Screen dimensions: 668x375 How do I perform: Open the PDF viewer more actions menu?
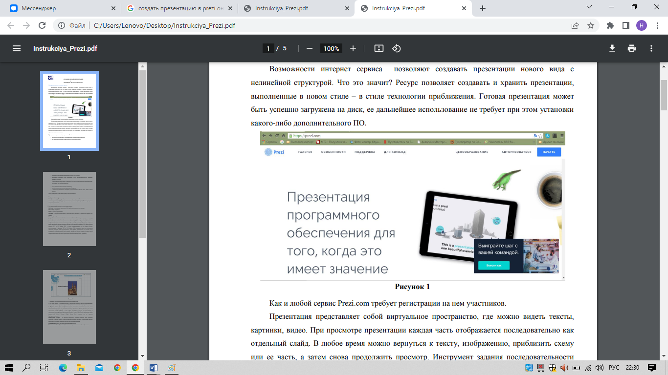(x=651, y=48)
